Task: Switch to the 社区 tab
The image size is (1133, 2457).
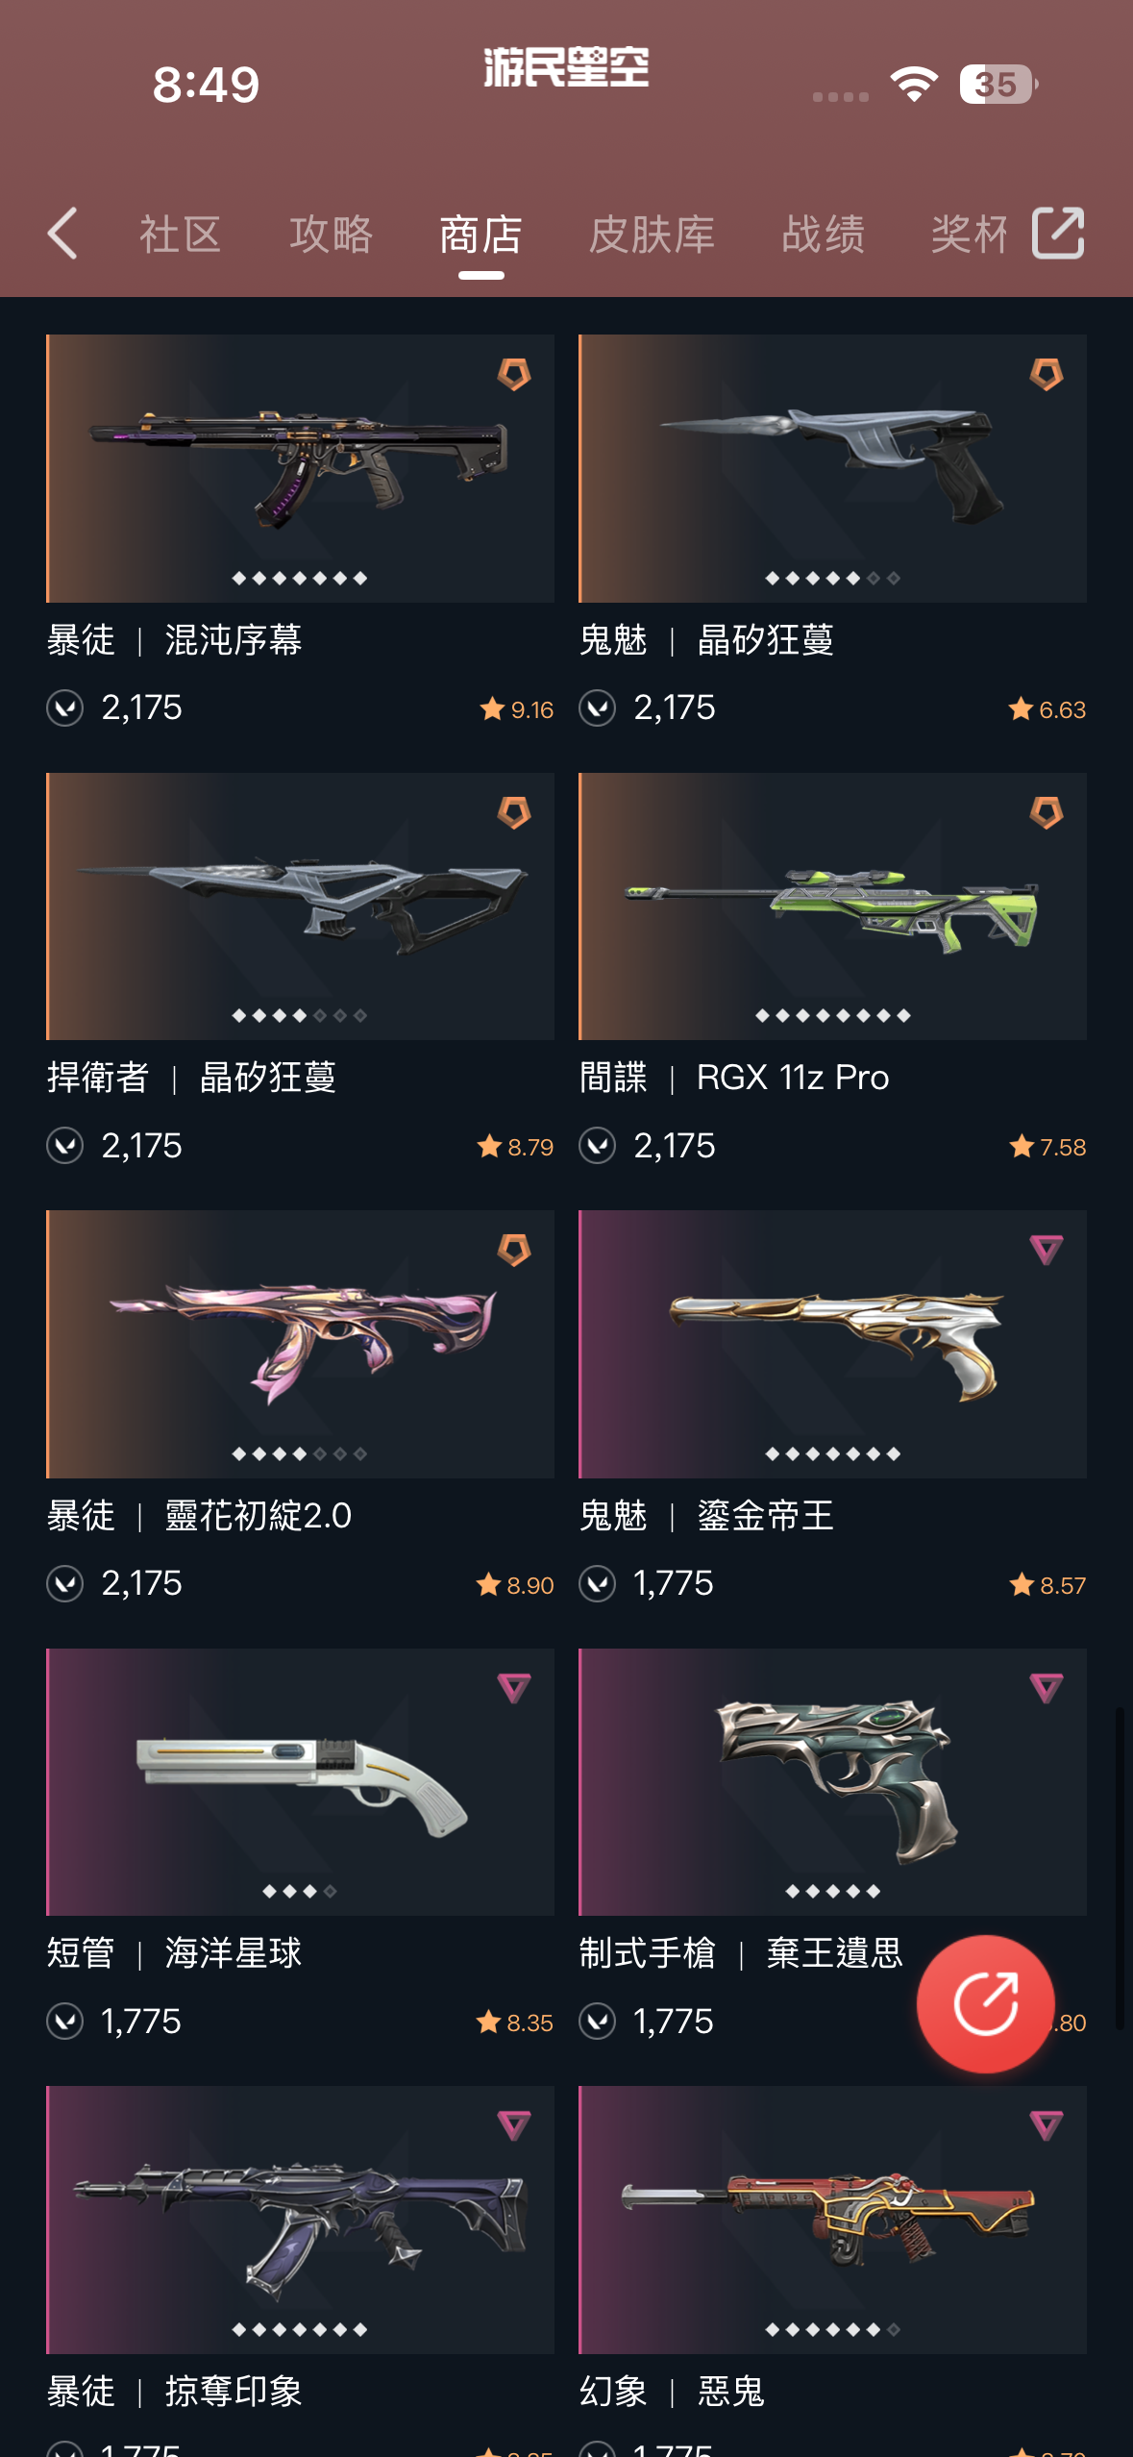Action: pos(181,235)
